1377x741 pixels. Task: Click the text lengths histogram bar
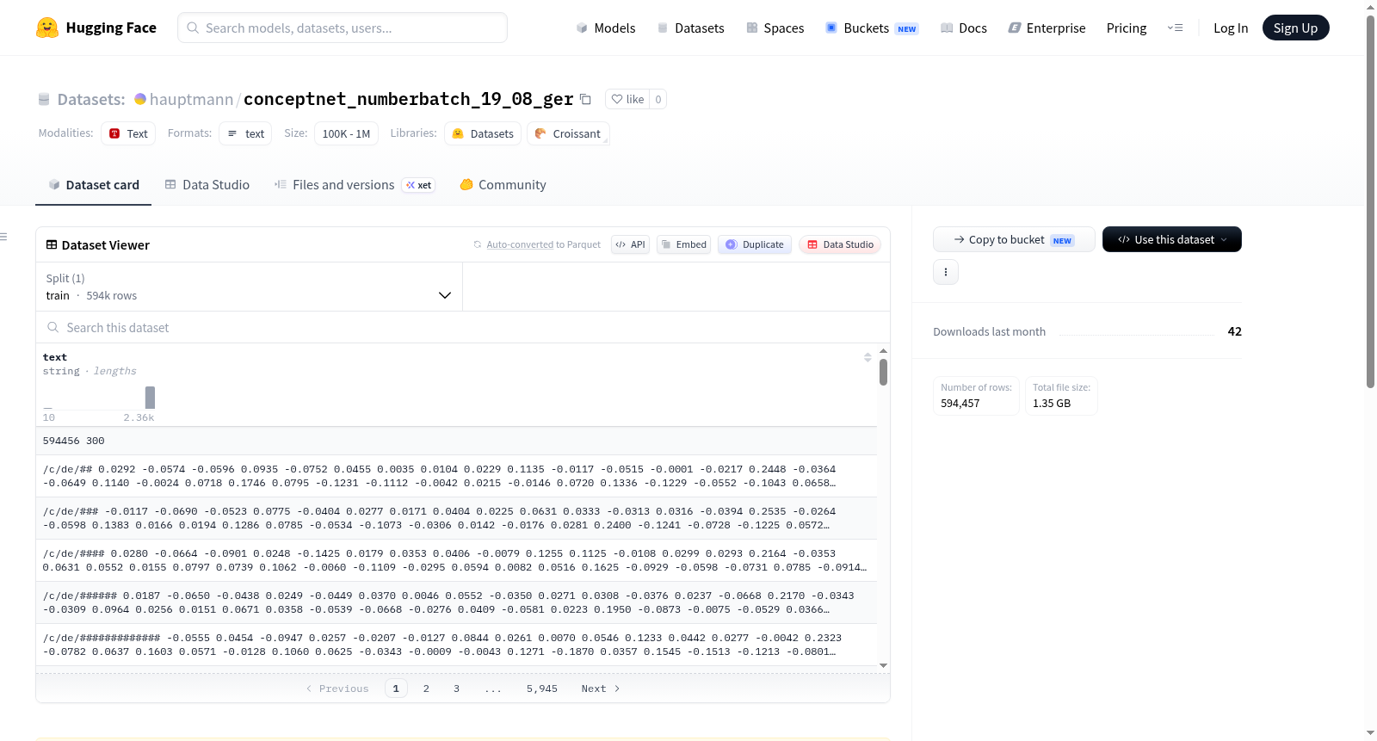point(150,398)
